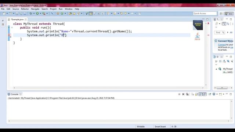Open the Refactor menu

25,9
